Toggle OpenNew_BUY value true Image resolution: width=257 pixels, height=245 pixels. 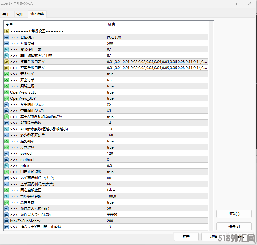[157, 98]
